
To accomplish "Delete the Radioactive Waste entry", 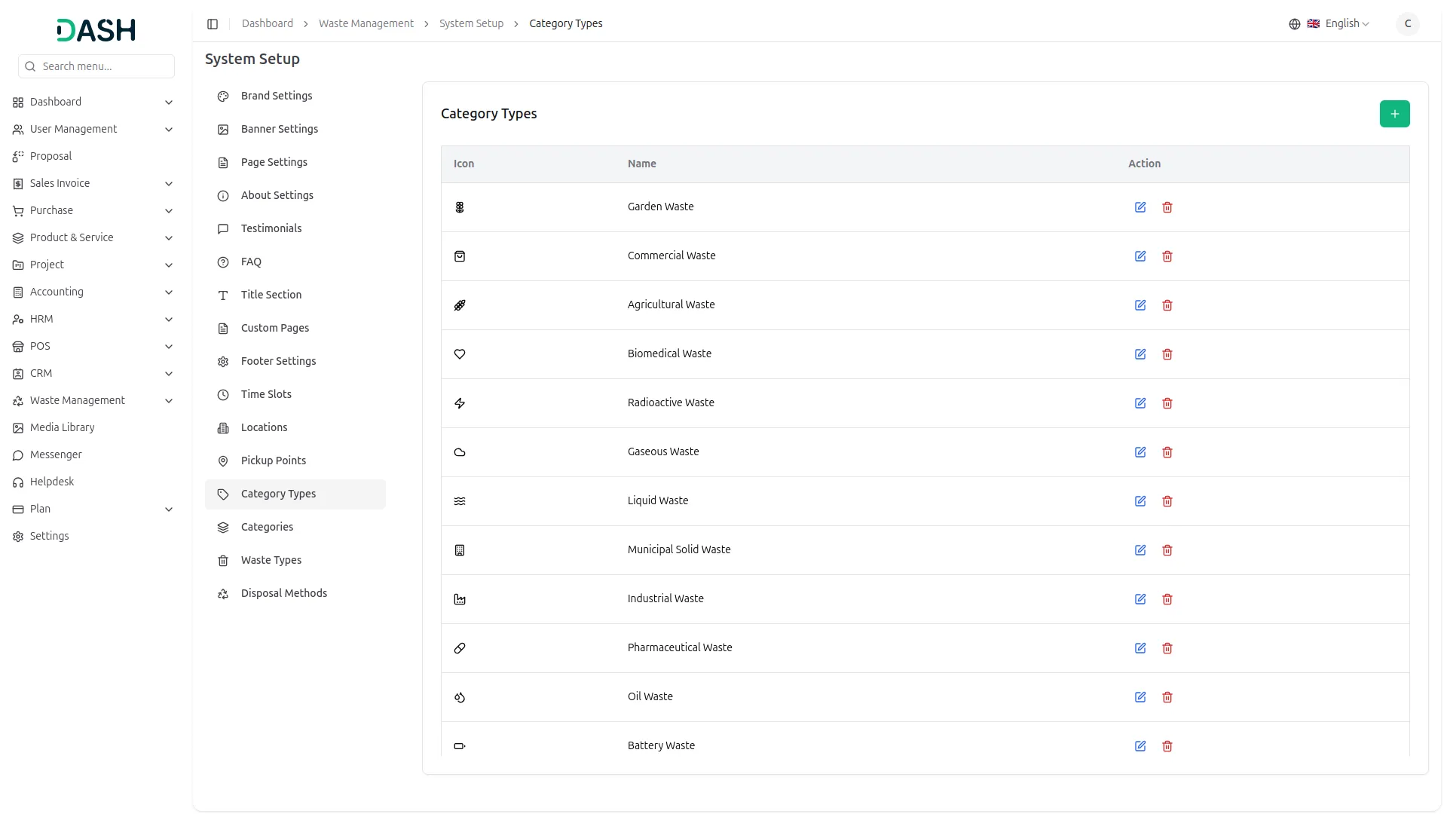I will (x=1167, y=403).
